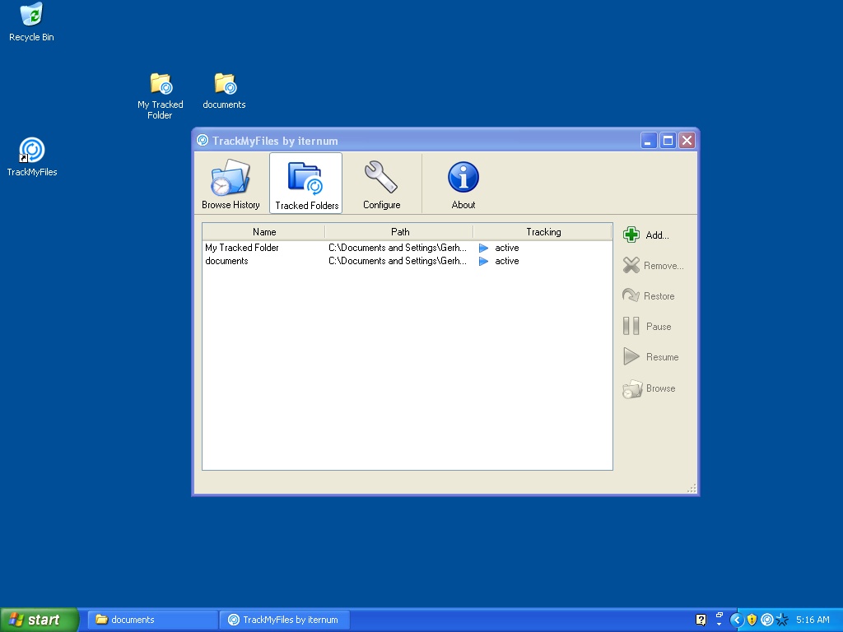Click the Remove... button
This screenshot has width=843, height=632.
tap(653, 266)
